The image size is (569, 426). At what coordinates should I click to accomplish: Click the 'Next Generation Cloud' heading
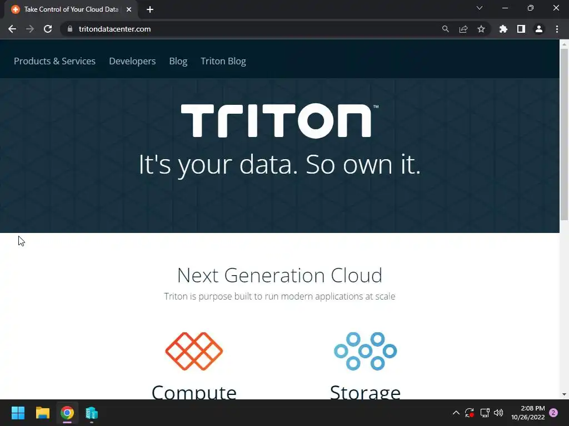[x=279, y=275]
